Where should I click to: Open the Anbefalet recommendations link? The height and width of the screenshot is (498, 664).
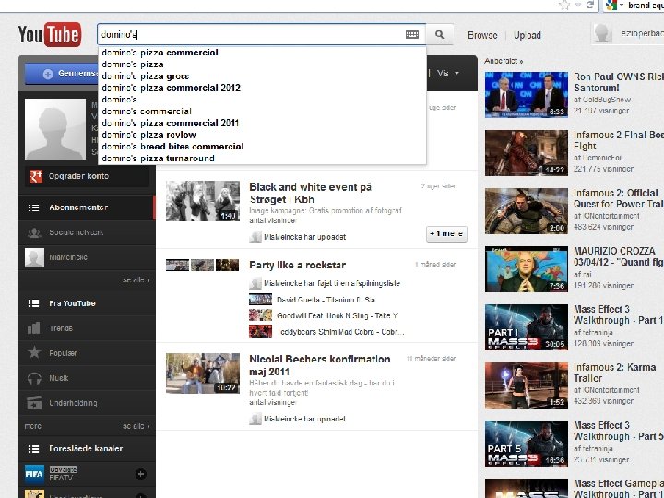(504, 61)
